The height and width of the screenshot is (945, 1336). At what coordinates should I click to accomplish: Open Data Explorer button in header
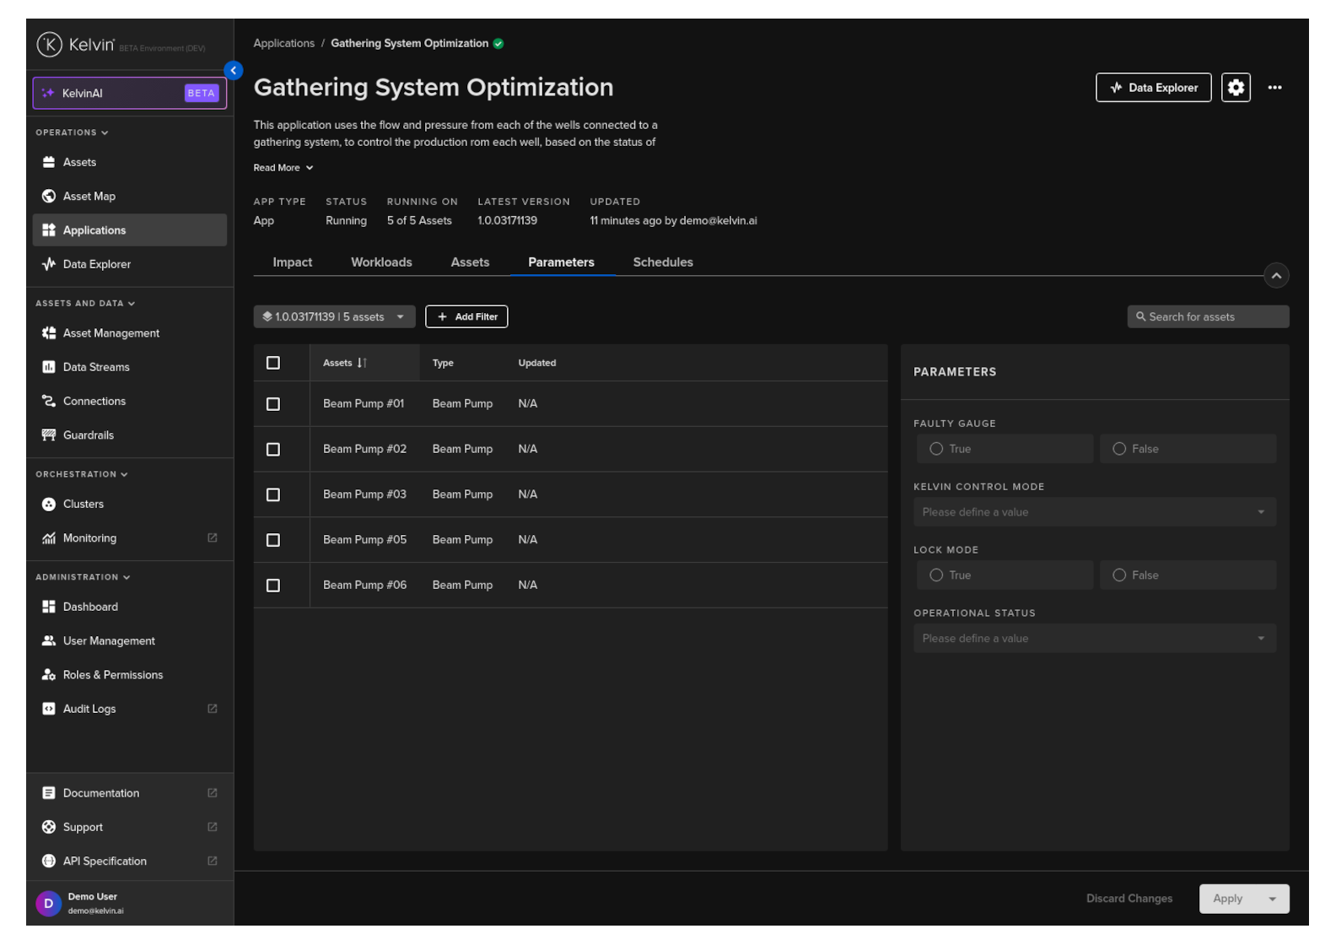point(1153,88)
